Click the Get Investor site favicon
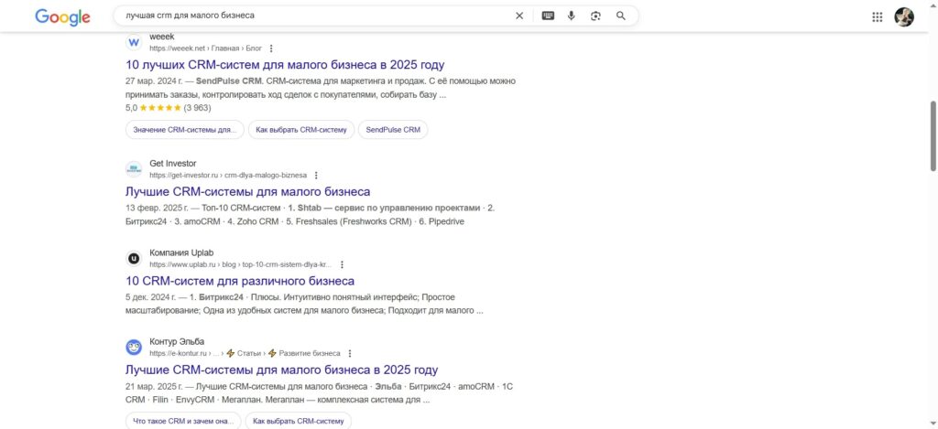Screen dimensions: 938x429 click(x=134, y=169)
